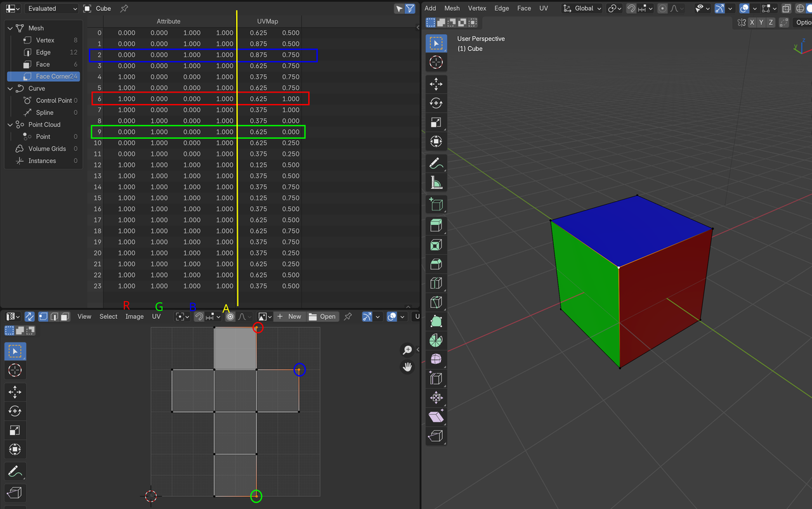Select the UV editor Move tool
812x509 pixels.
pos(15,392)
